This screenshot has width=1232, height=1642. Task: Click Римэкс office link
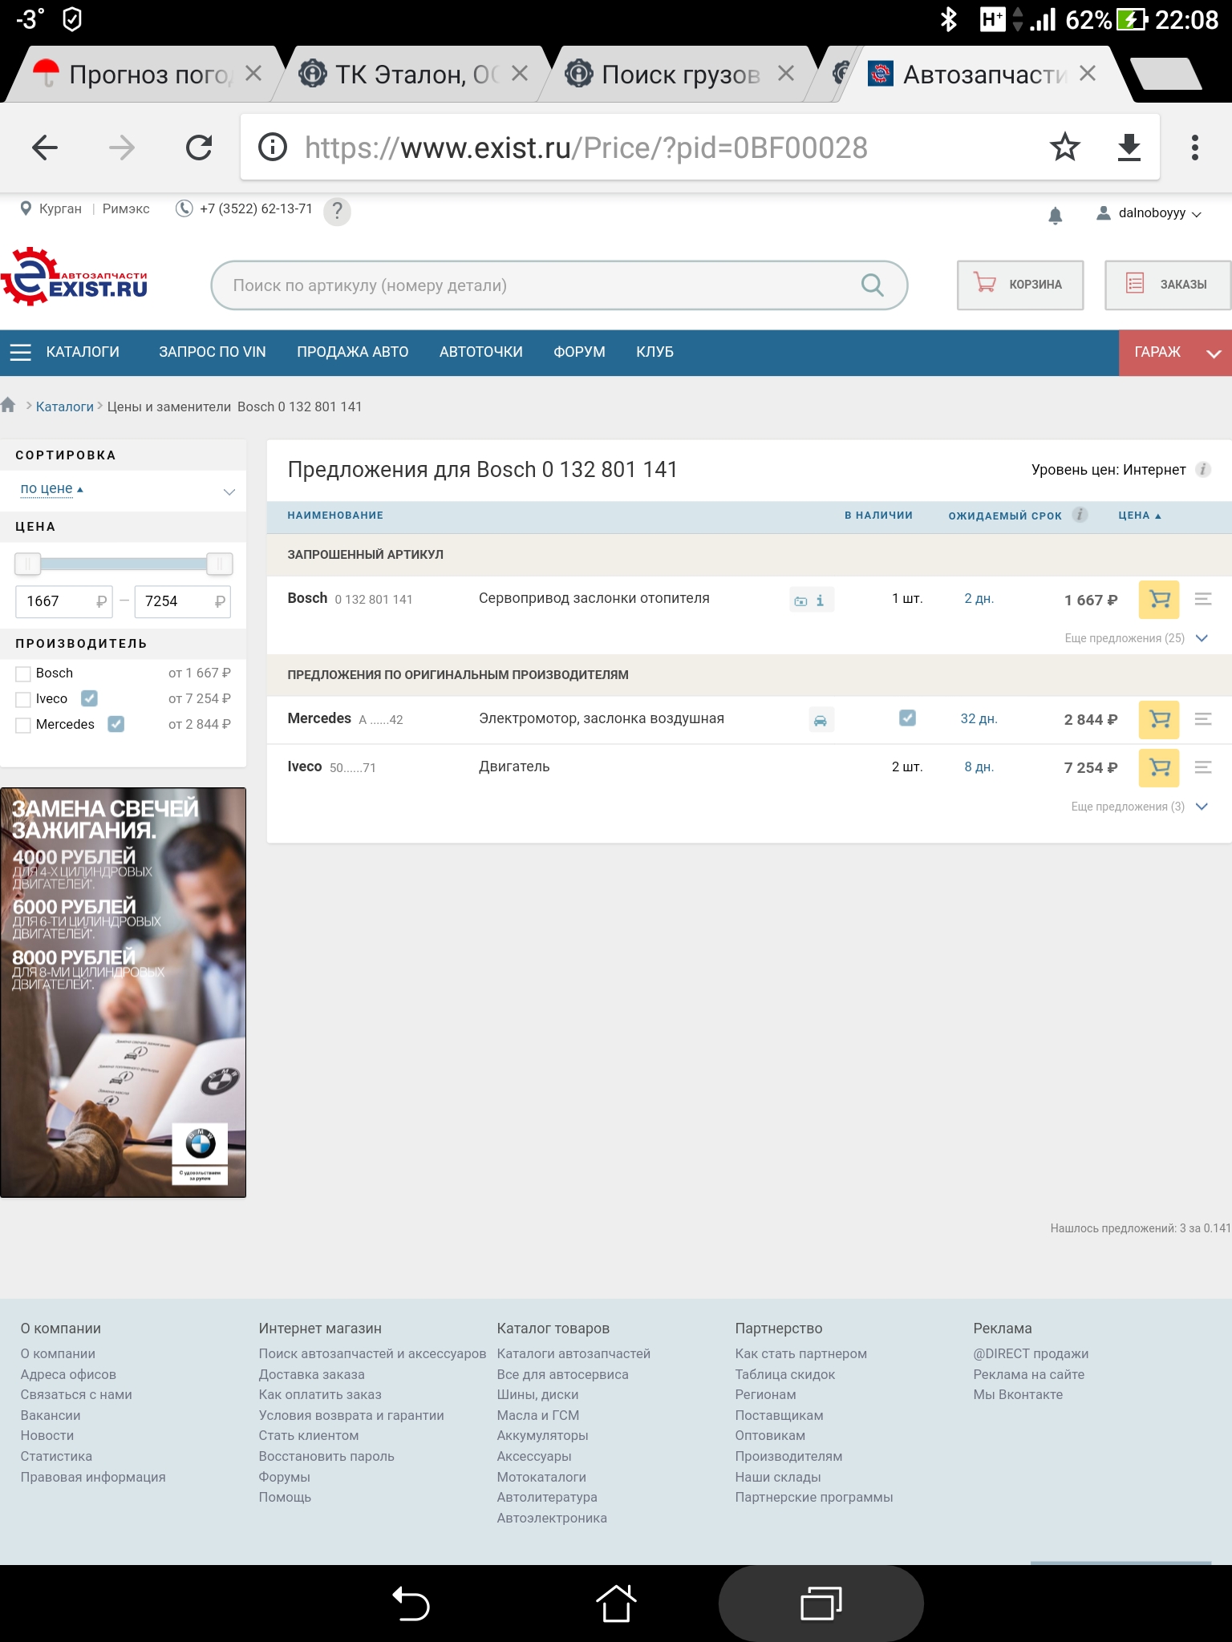click(126, 208)
